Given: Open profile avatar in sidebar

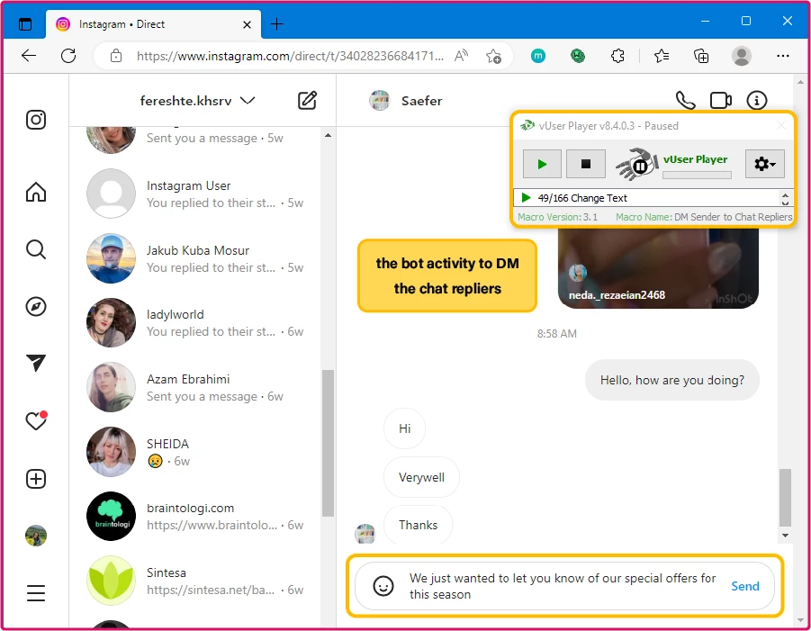Looking at the screenshot, I should [36, 536].
